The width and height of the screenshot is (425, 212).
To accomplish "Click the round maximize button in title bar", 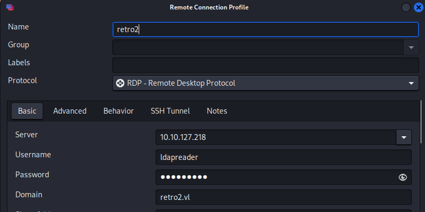I will click(x=406, y=7).
